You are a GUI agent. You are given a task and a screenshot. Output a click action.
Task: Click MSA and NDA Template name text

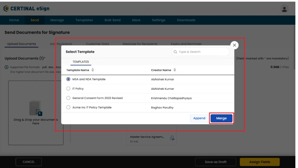[x=89, y=79]
